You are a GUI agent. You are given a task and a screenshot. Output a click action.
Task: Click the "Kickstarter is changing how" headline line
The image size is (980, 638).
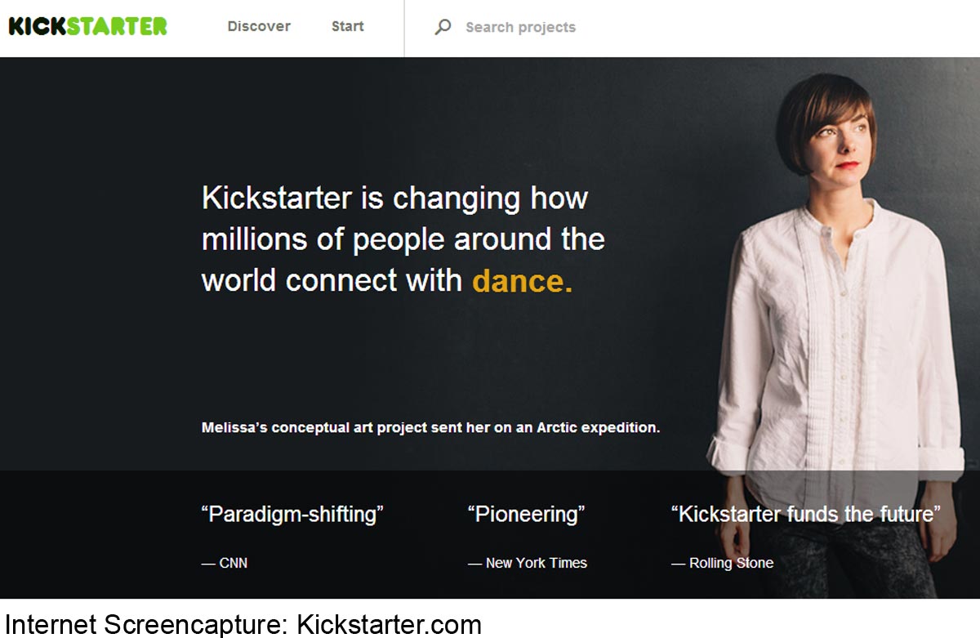(394, 199)
